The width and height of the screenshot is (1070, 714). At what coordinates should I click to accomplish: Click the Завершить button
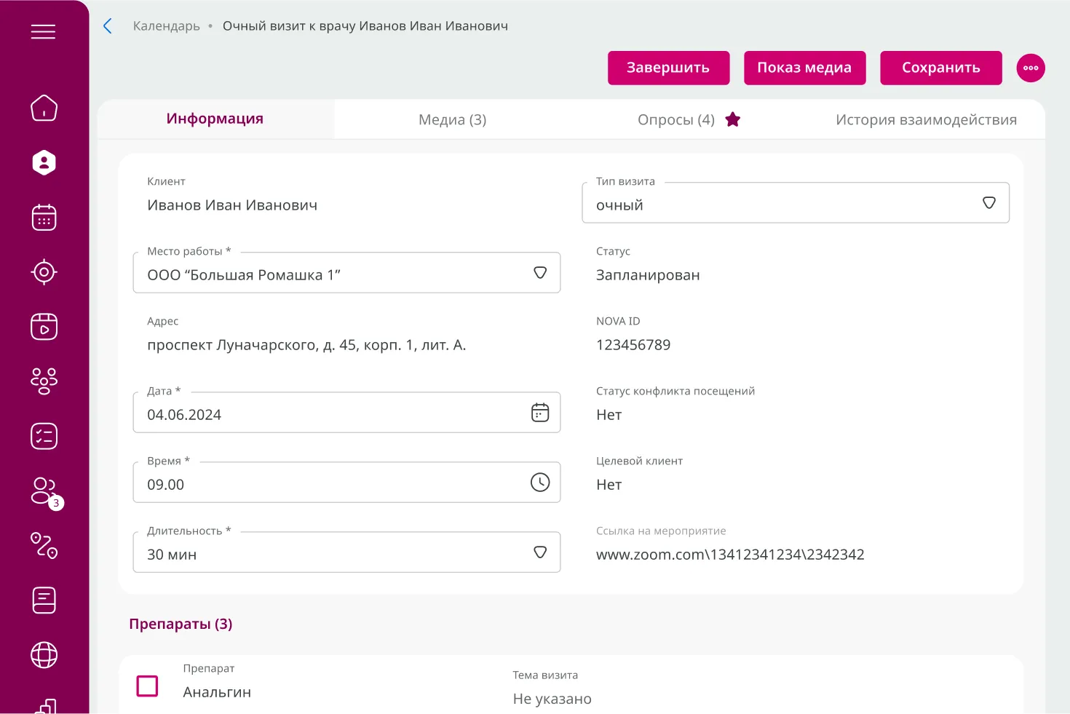click(668, 68)
